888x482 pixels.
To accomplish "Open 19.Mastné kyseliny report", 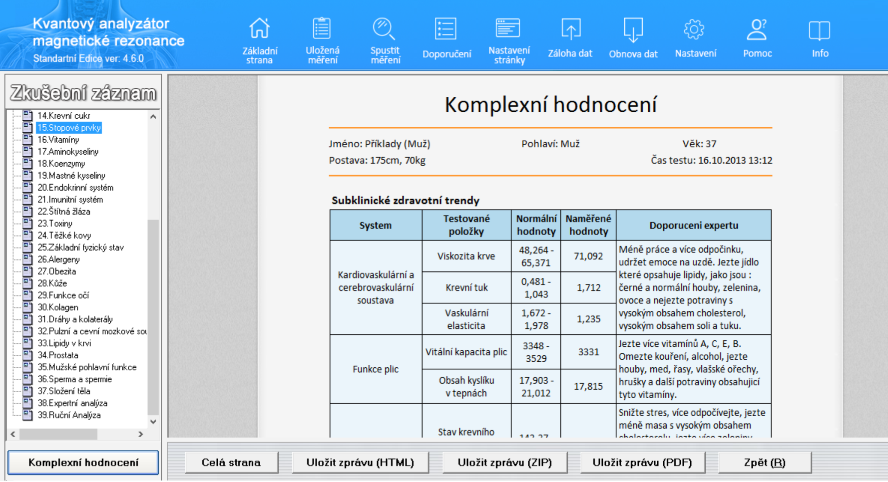I will point(71,176).
